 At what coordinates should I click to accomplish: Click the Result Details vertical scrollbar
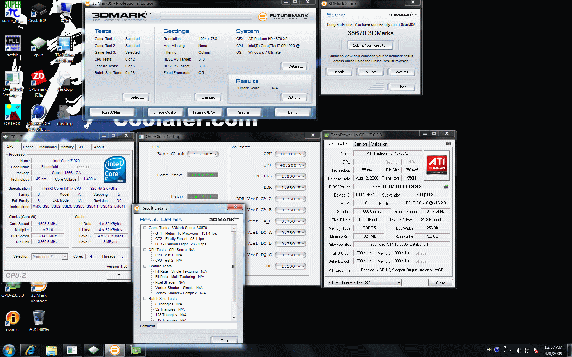point(234,273)
